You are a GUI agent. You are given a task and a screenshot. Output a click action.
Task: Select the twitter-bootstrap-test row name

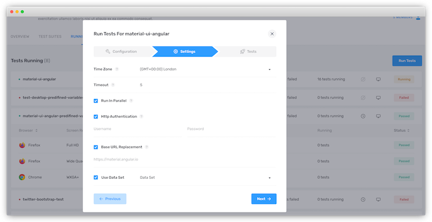point(43,200)
